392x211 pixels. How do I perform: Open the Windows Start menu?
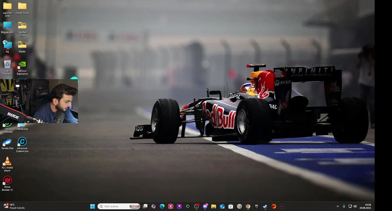point(93,206)
